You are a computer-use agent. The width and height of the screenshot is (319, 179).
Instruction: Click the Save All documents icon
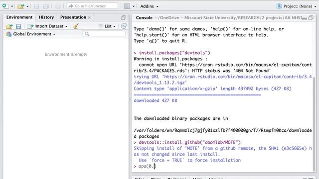(46, 6)
